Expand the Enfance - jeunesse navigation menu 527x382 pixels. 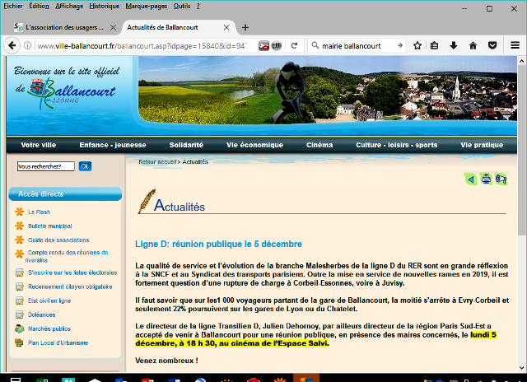click(x=113, y=145)
